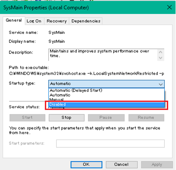
Task: Cancel the properties dialog
Action: point(122,164)
